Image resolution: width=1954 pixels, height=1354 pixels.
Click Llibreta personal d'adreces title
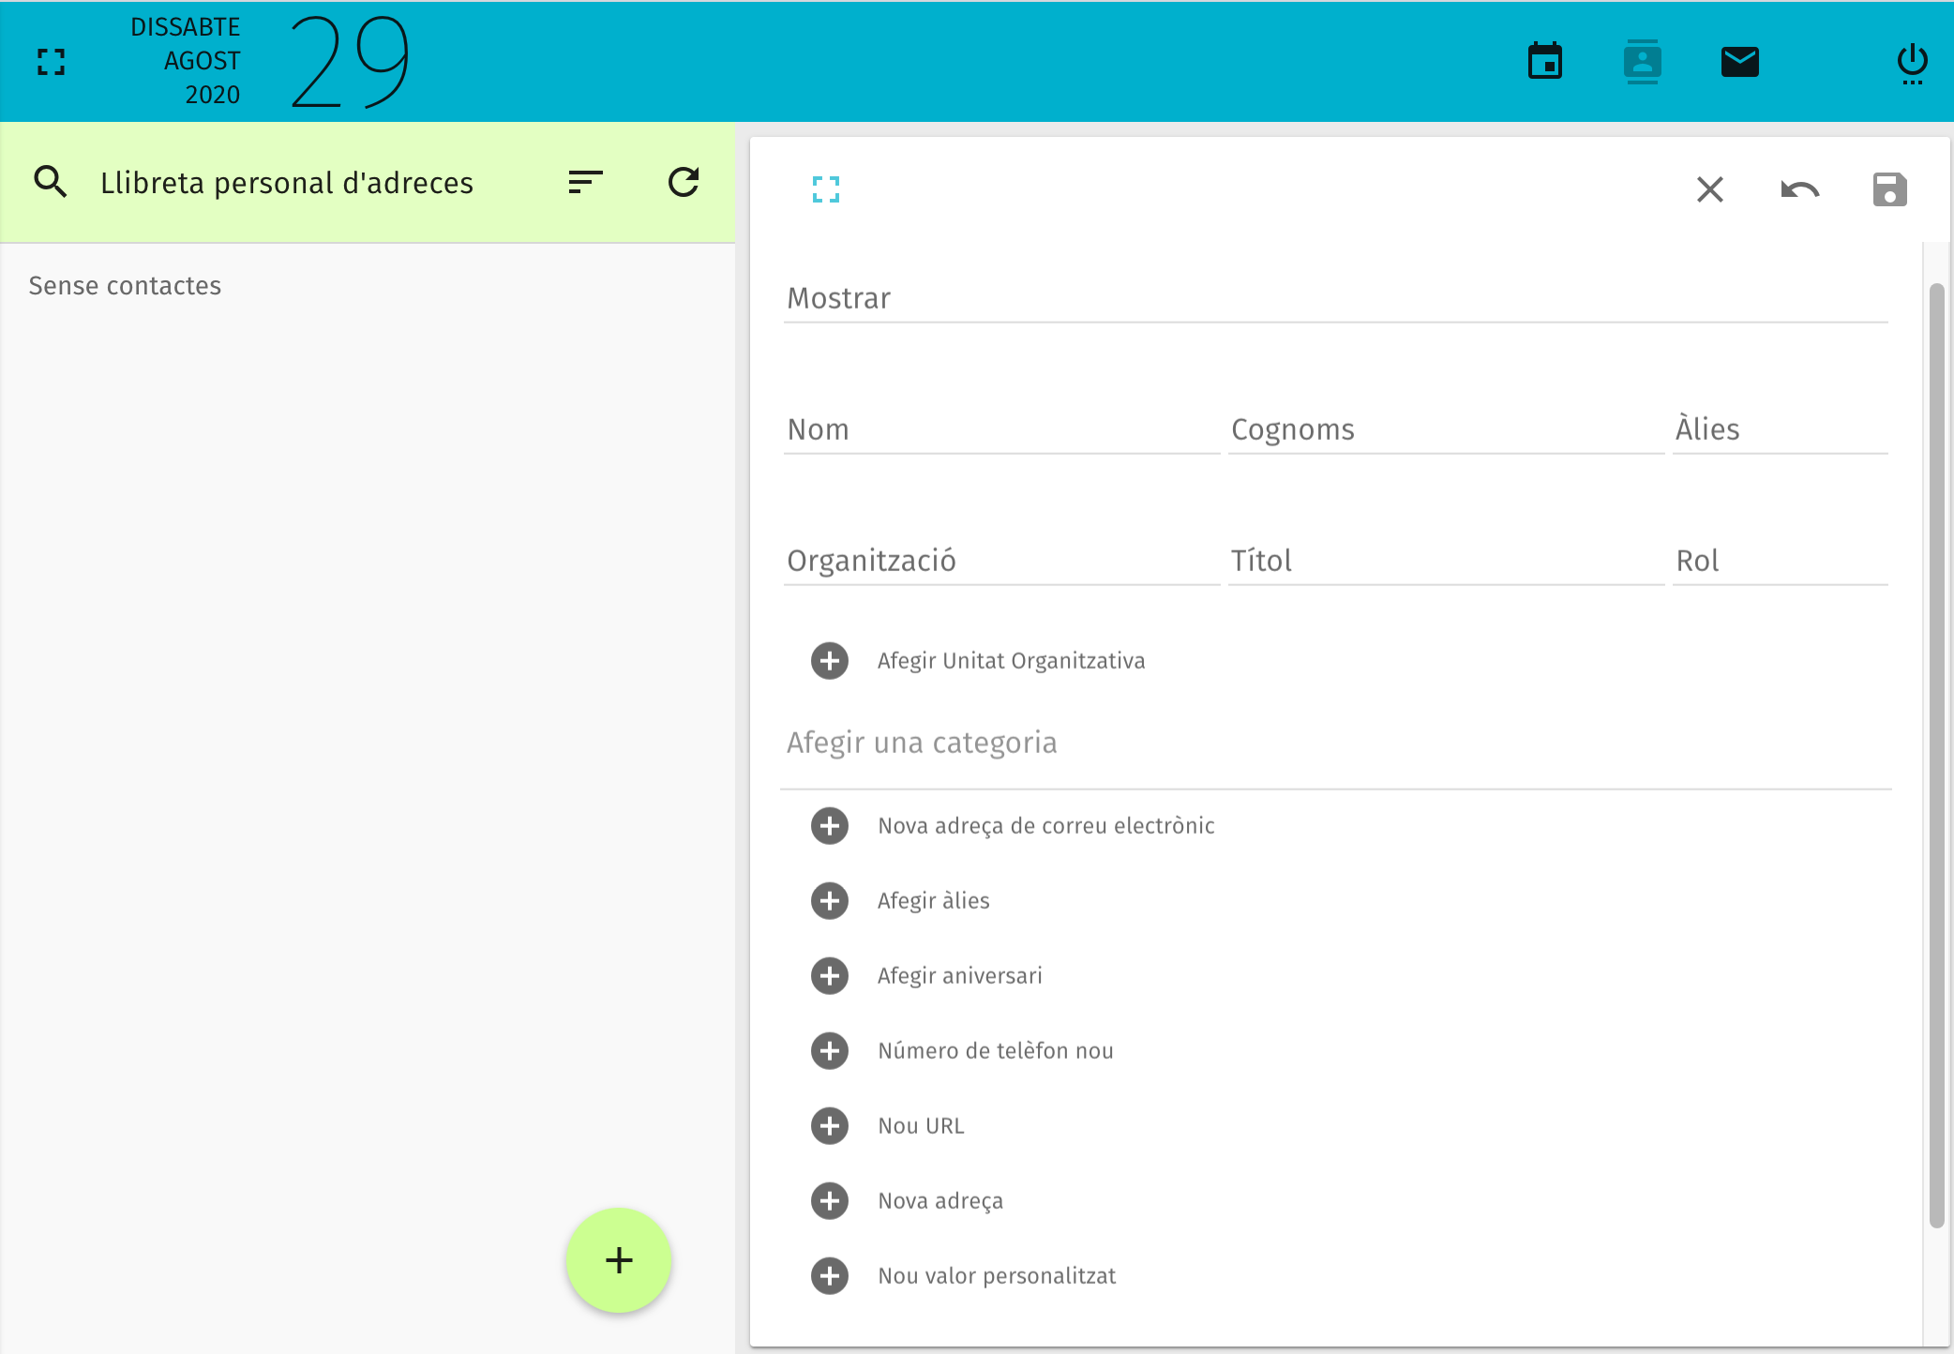pyautogui.click(x=287, y=183)
